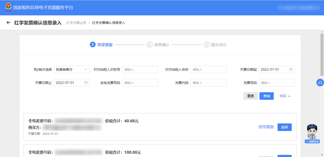Open the 征纳互动 police mascot assistant
The width and height of the screenshot is (324, 157).
312,133
